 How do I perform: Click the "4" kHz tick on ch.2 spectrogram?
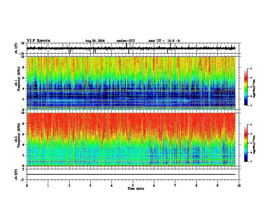(x=24, y=145)
